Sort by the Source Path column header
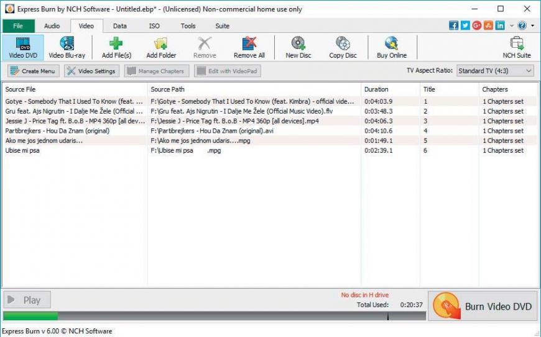541x337 pixels. pyautogui.click(x=254, y=89)
